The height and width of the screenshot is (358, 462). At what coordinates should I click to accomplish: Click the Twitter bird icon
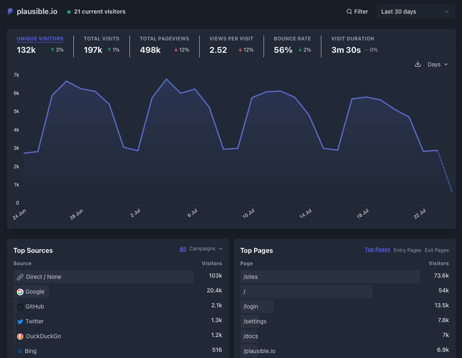pyautogui.click(x=20, y=322)
